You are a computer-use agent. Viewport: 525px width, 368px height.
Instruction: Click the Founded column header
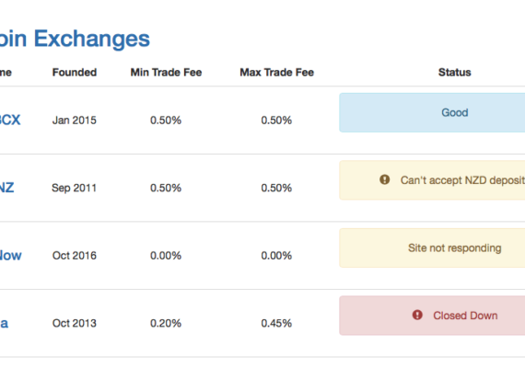click(75, 73)
